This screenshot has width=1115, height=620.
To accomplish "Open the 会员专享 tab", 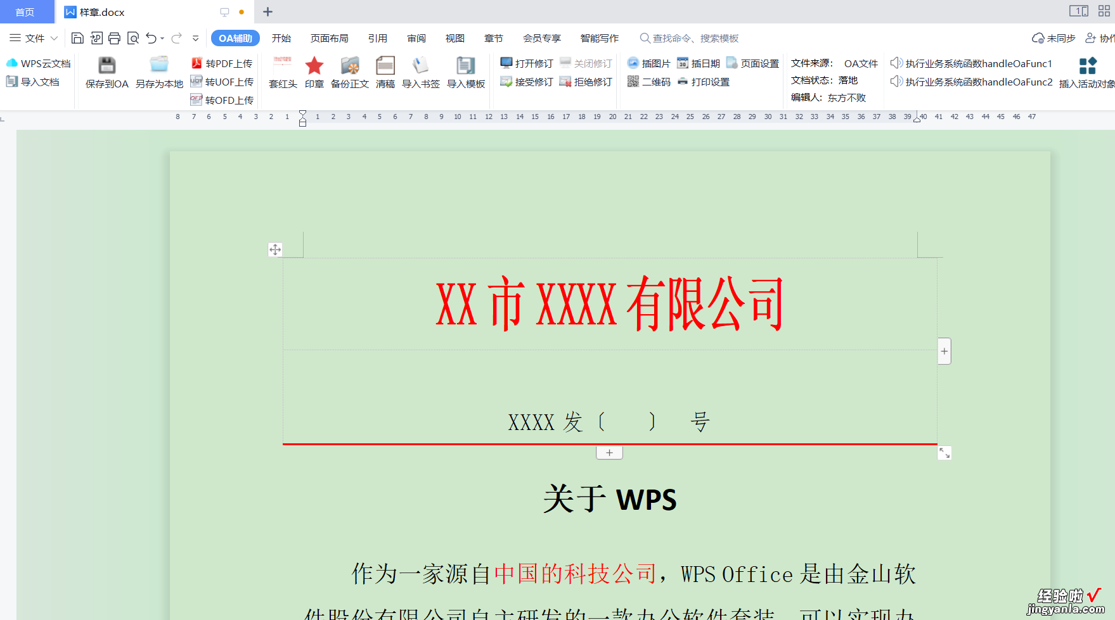I will [542, 38].
